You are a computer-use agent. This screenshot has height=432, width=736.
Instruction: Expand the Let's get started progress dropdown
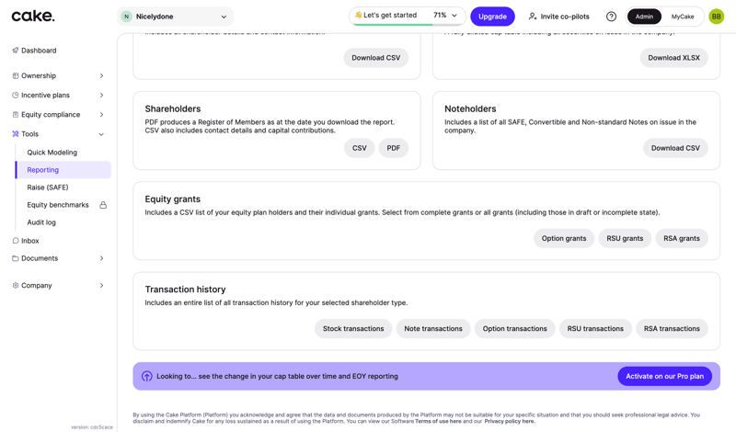pos(454,16)
